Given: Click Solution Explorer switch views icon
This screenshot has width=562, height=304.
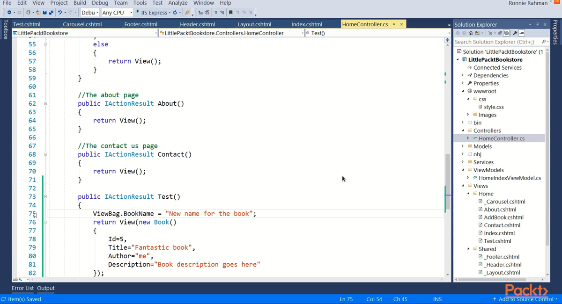Looking at the screenshot, I should pos(477,33).
